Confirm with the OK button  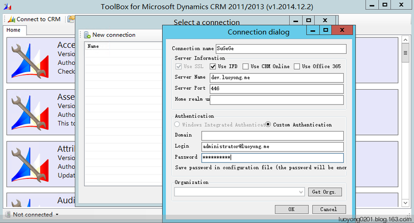[291, 209]
